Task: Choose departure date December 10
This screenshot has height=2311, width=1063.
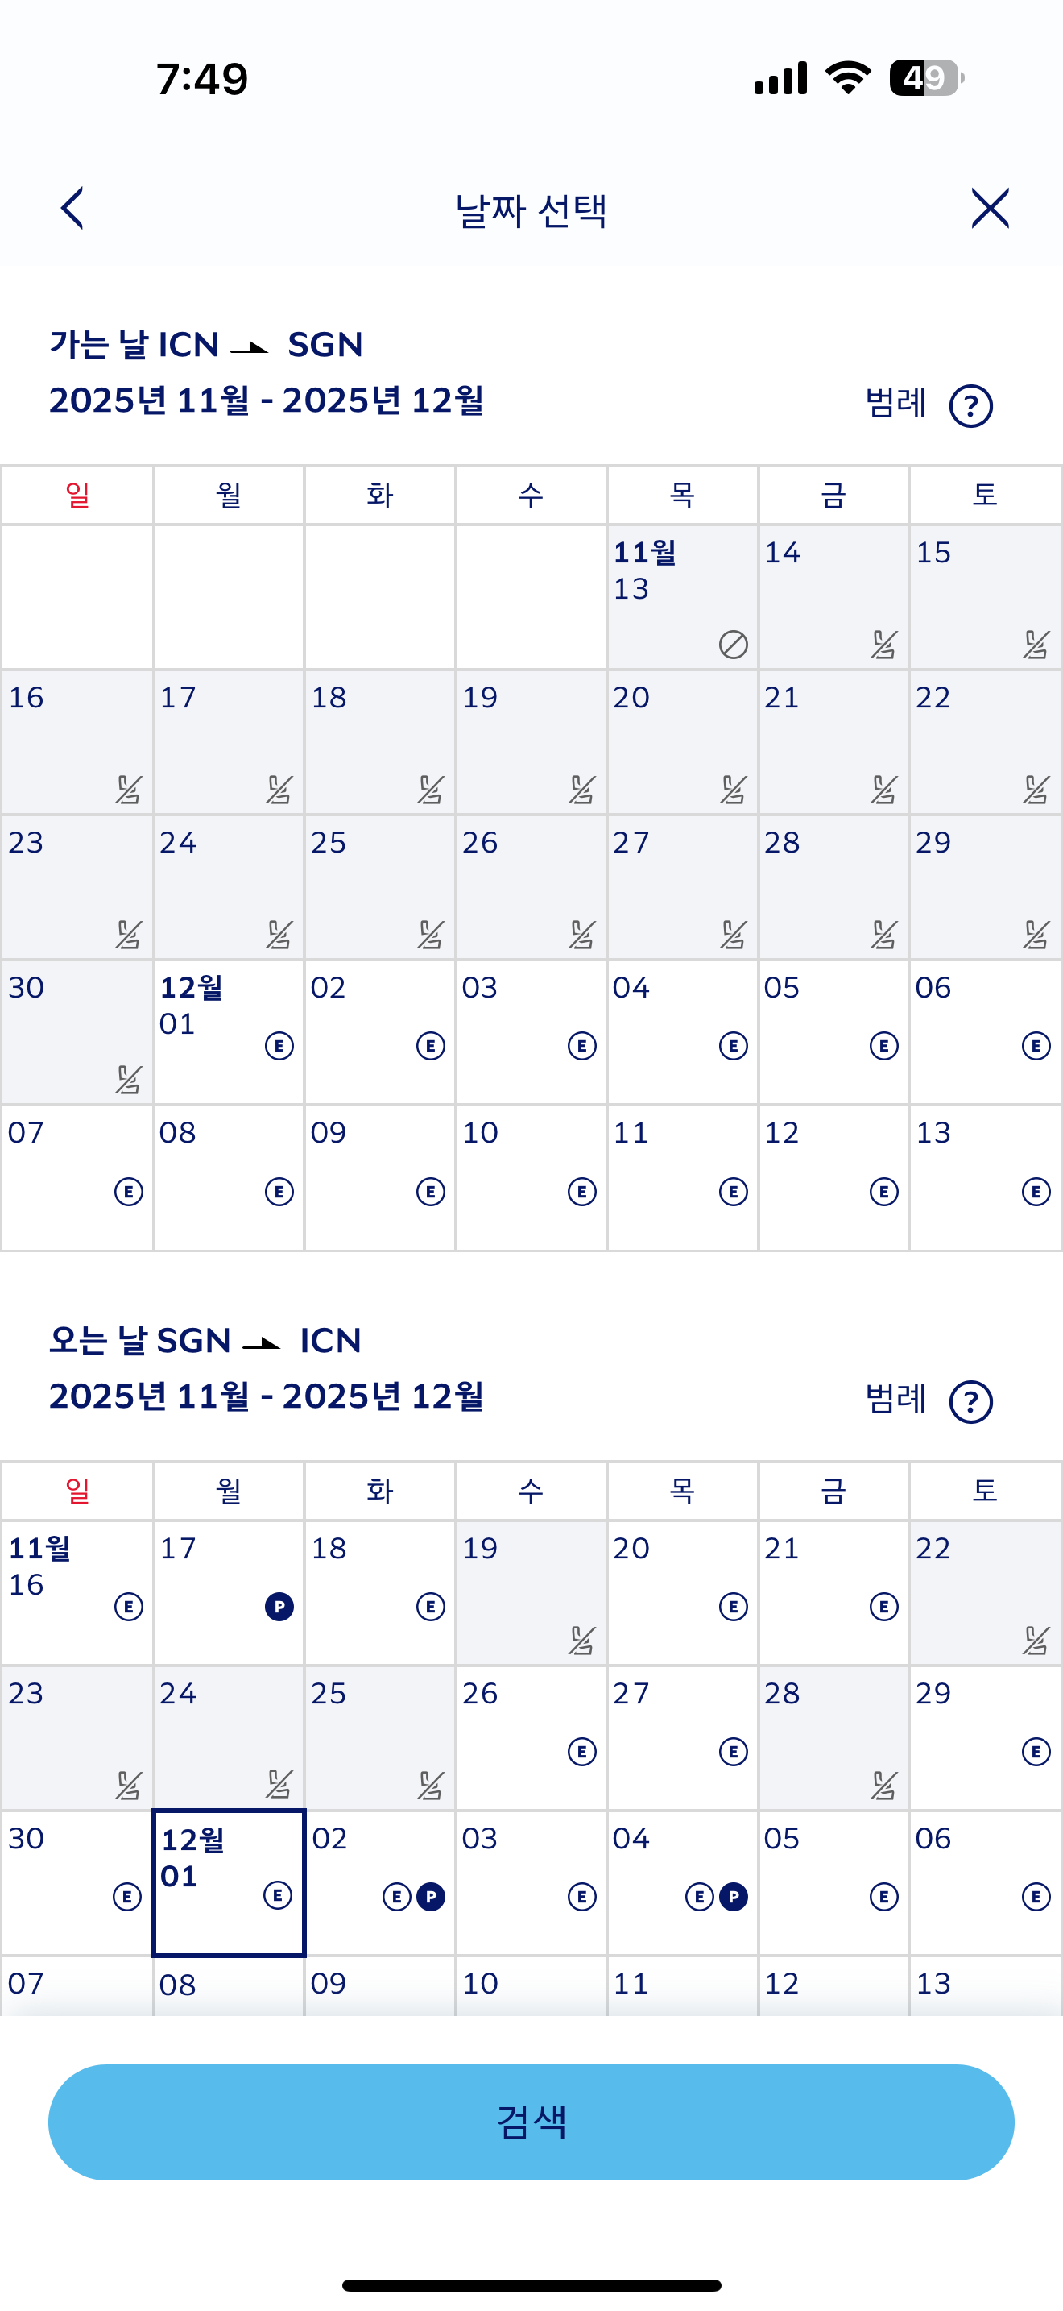Action: 531,1177
